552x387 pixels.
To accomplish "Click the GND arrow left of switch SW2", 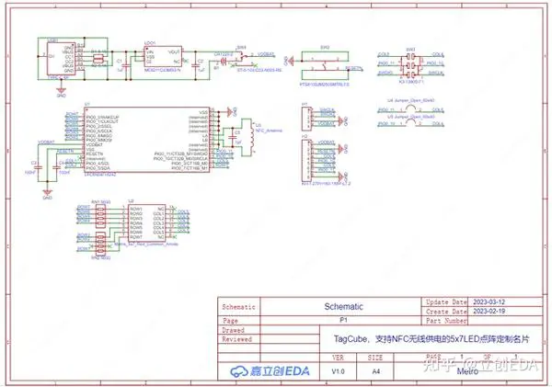I will (x=290, y=61).
